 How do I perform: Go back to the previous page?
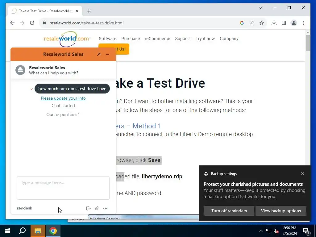pos(12,23)
